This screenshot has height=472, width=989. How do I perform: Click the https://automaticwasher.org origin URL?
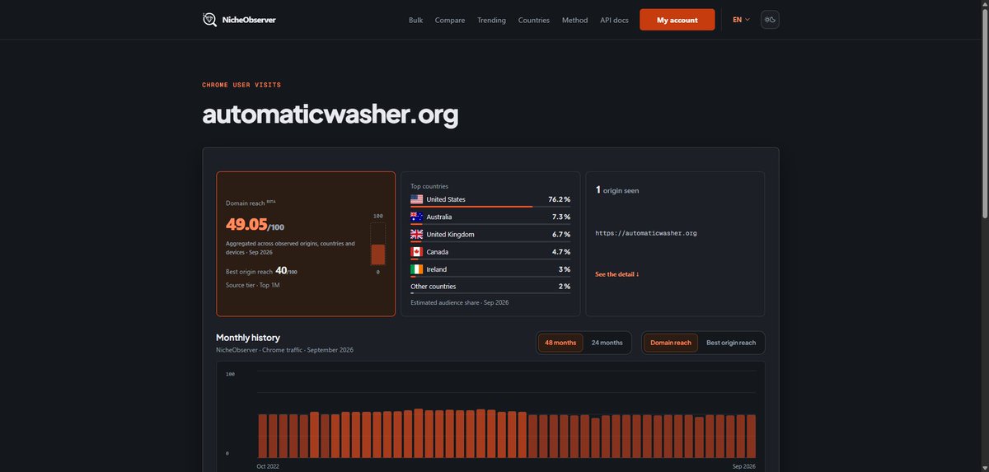(x=646, y=233)
